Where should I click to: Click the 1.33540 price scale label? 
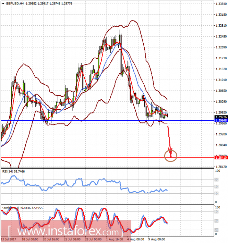(x=221, y=4)
